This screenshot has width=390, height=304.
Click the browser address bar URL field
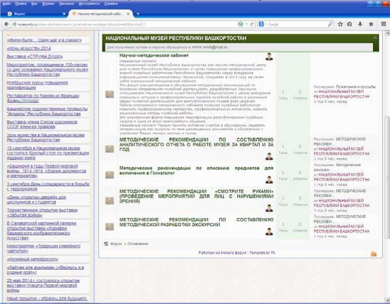pos(125,24)
